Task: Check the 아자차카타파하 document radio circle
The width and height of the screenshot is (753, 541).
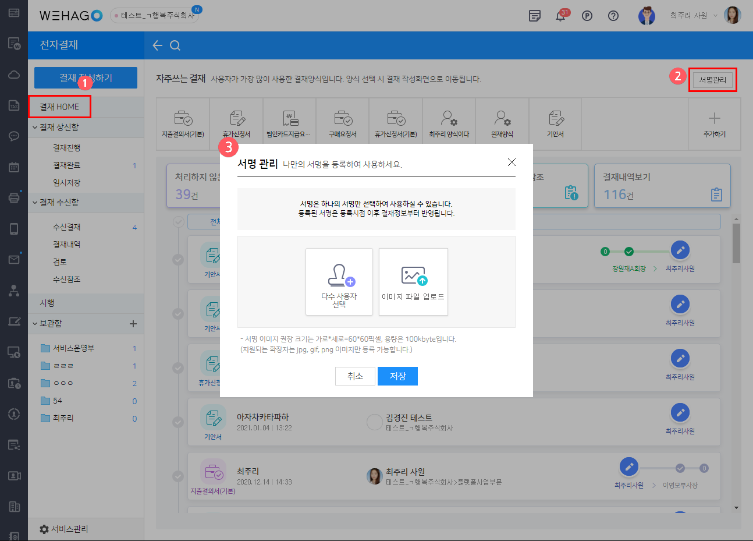Action: [x=374, y=422]
